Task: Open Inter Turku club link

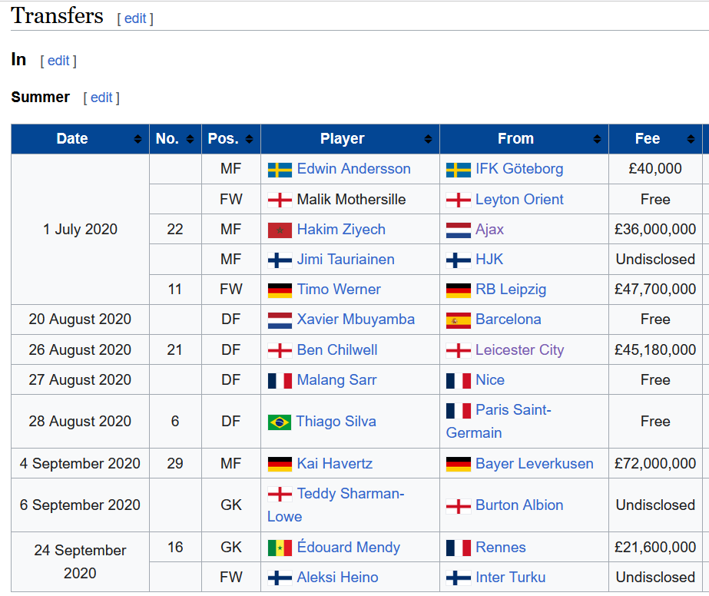Action: coord(510,578)
